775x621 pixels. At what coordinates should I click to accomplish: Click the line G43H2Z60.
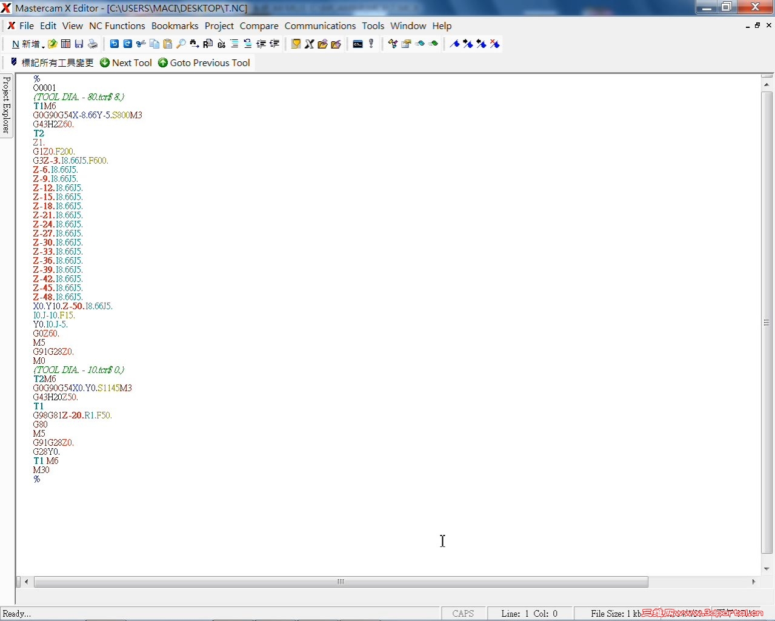[x=53, y=124]
